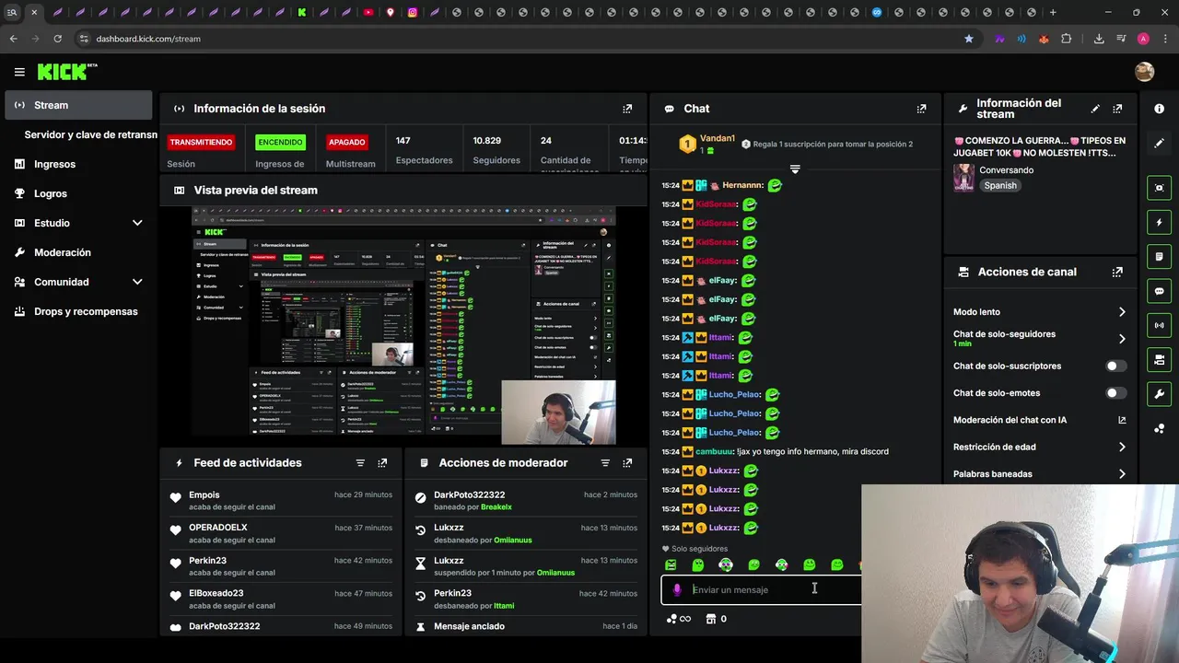
Task: Click the pencil edit icon in the right rail
Action: pyautogui.click(x=1159, y=144)
